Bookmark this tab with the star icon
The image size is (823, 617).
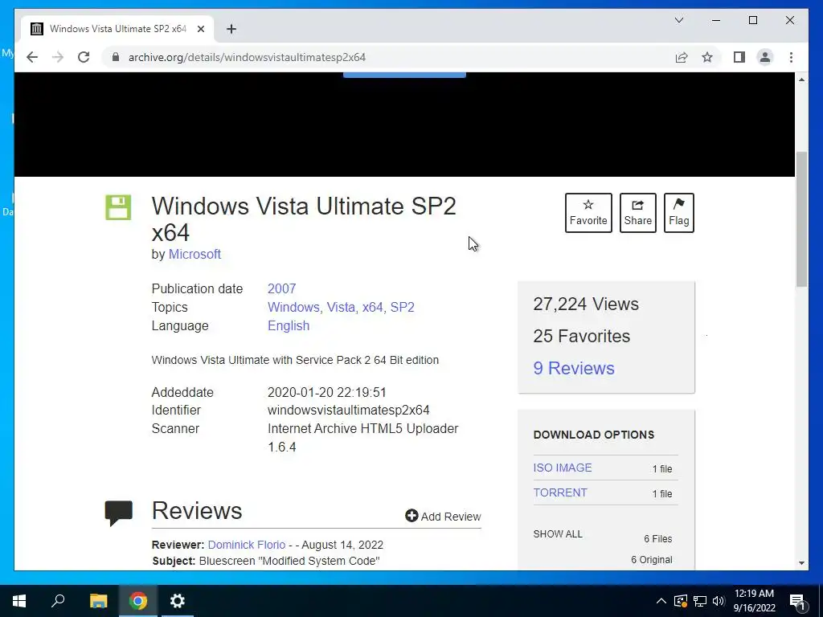pos(707,57)
